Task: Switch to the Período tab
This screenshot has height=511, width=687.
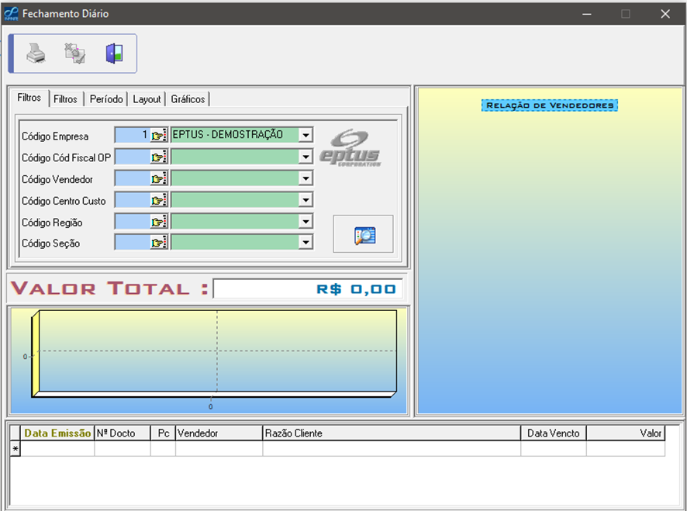Action: pos(106,99)
